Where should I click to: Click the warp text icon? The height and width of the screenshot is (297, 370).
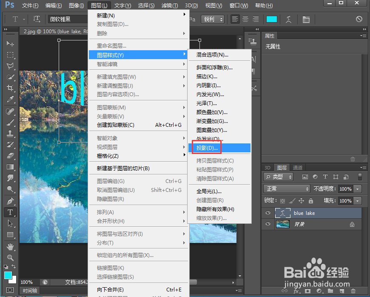288,19
